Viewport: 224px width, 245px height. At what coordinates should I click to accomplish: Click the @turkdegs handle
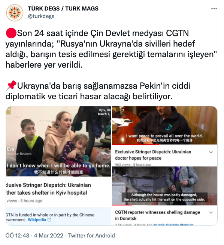click(x=41, y=16)
